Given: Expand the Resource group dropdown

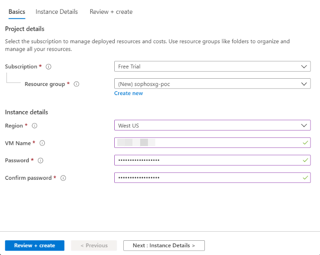Looking at the screenshot, I should pyautogui.click(x=212, y=84).
